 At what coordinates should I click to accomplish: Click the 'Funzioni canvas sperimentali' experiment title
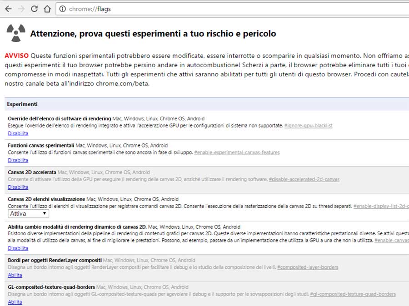pos(41,145)
